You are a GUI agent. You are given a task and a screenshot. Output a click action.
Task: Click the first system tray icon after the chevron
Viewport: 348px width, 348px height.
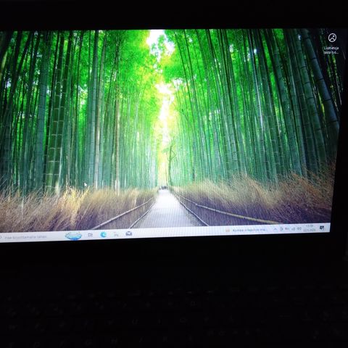point(281,229)
